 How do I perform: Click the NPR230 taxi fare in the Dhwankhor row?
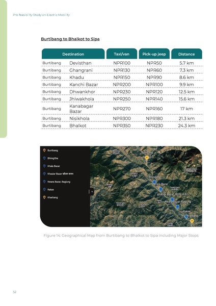122,92
